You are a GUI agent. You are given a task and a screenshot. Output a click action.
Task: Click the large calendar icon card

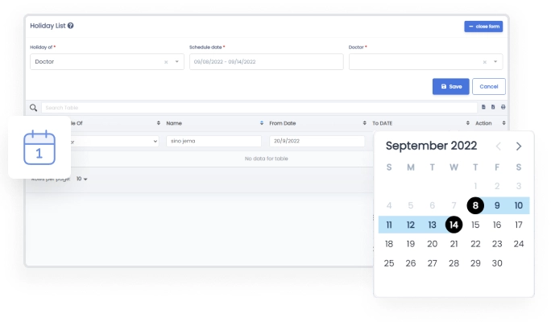pos(39,147)
